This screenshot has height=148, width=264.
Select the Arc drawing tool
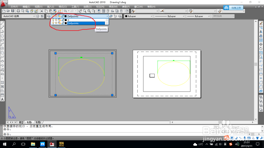[2, 44]
